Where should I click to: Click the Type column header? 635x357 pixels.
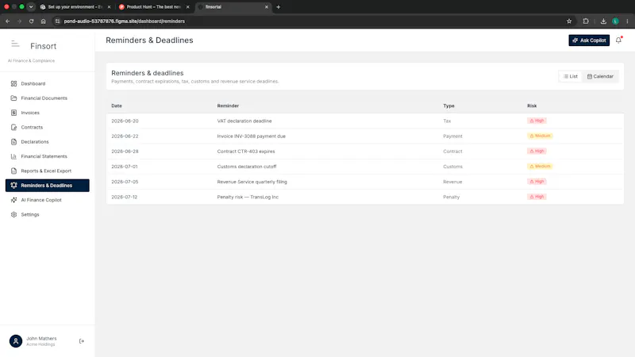coord(448,106)
